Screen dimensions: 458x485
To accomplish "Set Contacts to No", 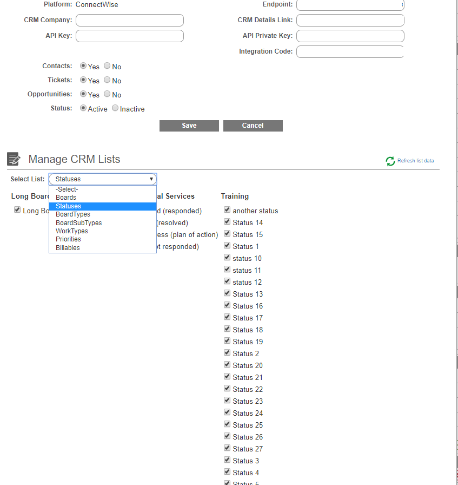I will coord(107,65).
